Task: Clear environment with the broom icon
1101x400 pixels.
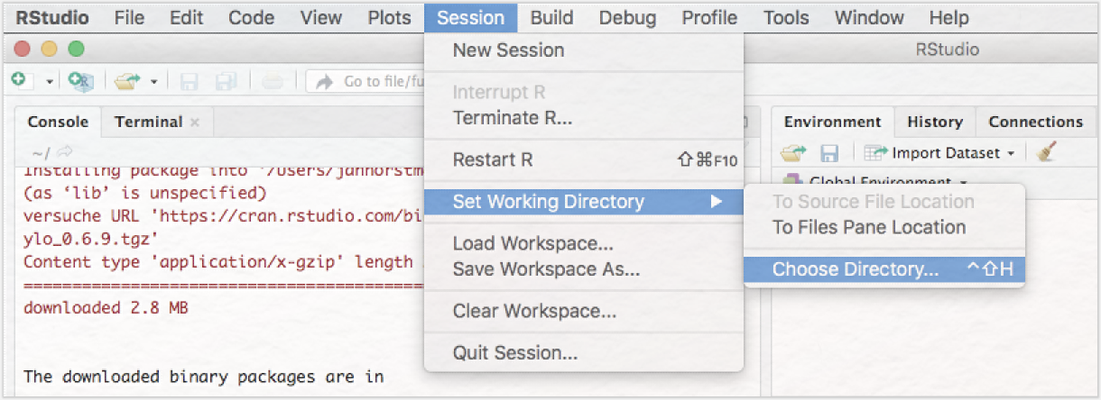Action: click(1047, 152)
